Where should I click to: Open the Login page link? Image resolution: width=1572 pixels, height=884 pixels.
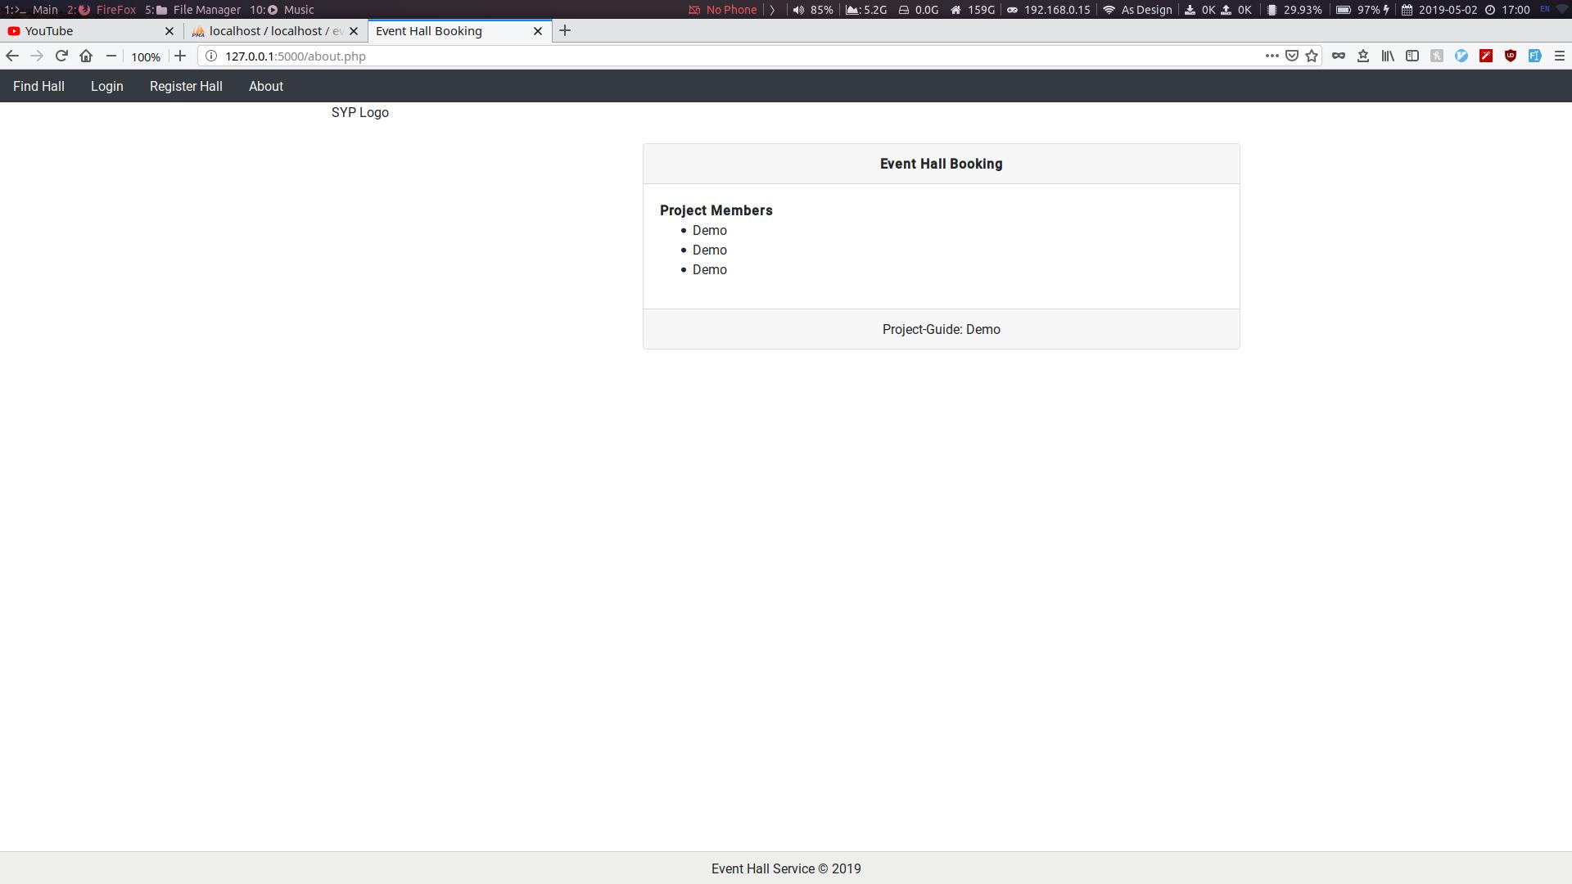[107, 86]
